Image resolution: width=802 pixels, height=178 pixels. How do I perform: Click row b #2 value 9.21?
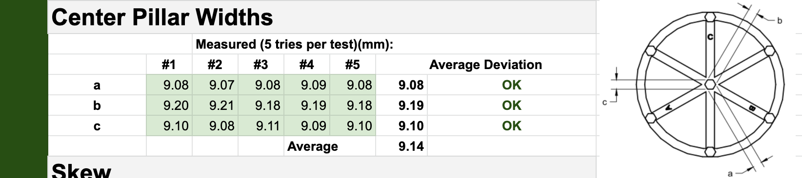pyautogui.click(x=215, y=106)
